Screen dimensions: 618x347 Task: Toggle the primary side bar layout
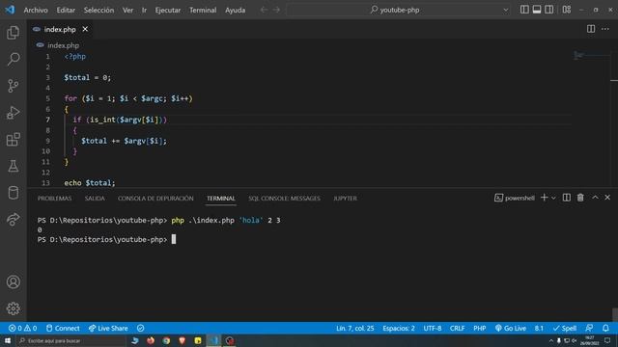click(524, 10)
